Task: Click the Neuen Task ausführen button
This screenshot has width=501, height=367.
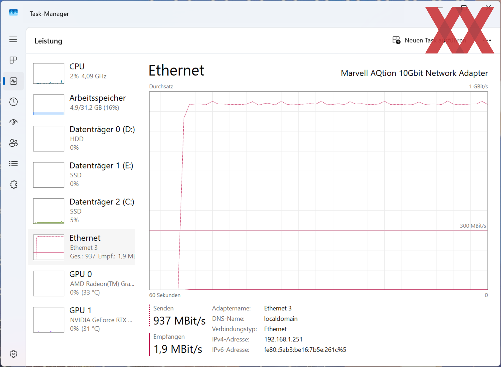Action: coord(429,40)
